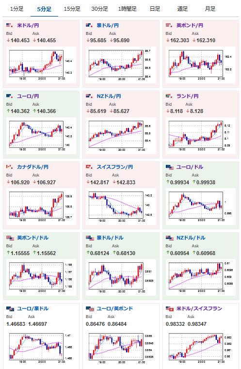Click the South Africa flag icon for ランド/円
The height and width of the screenshot is (369, 241).
[x=169, y=96]
